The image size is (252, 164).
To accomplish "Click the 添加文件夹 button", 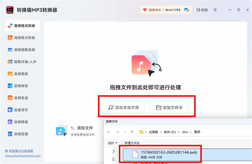I will [x=169, y=107].
